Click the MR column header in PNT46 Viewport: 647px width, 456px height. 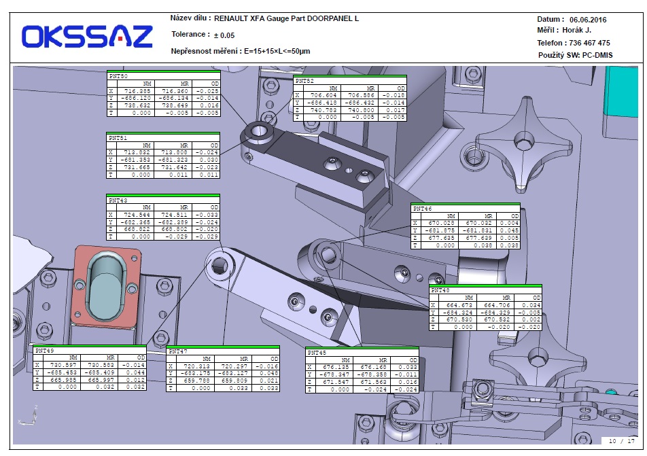pos(489,216)
